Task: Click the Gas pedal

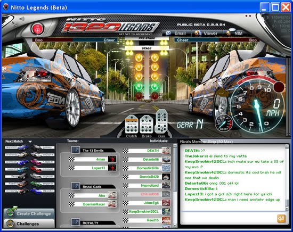Action: pos(161,121)
